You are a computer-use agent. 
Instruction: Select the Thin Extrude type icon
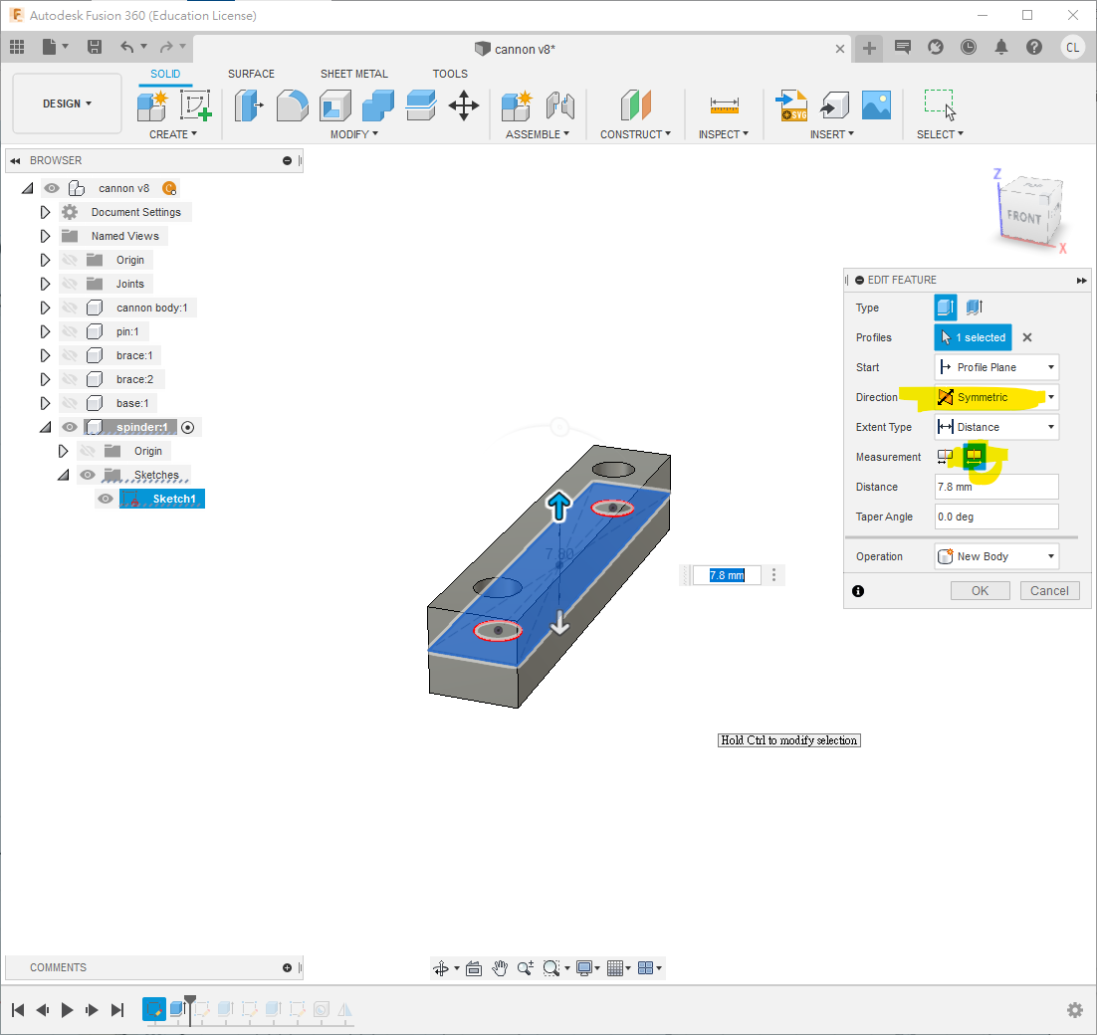tap(975, 308)
